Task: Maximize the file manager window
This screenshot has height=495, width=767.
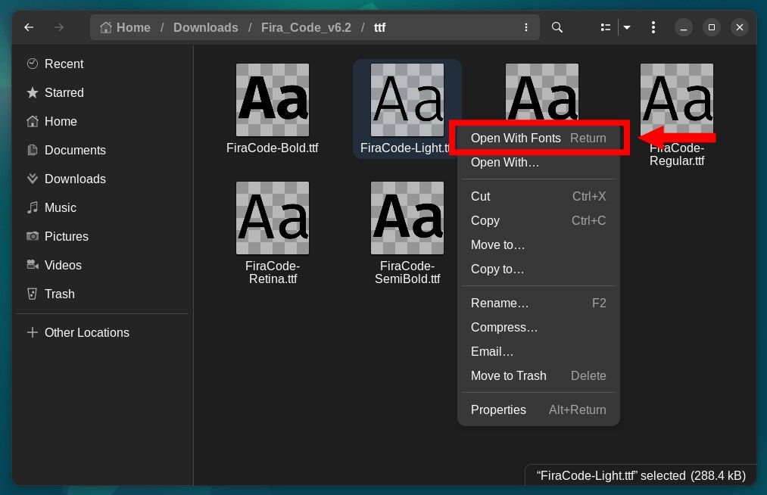Action: click(x=712, y=27)
